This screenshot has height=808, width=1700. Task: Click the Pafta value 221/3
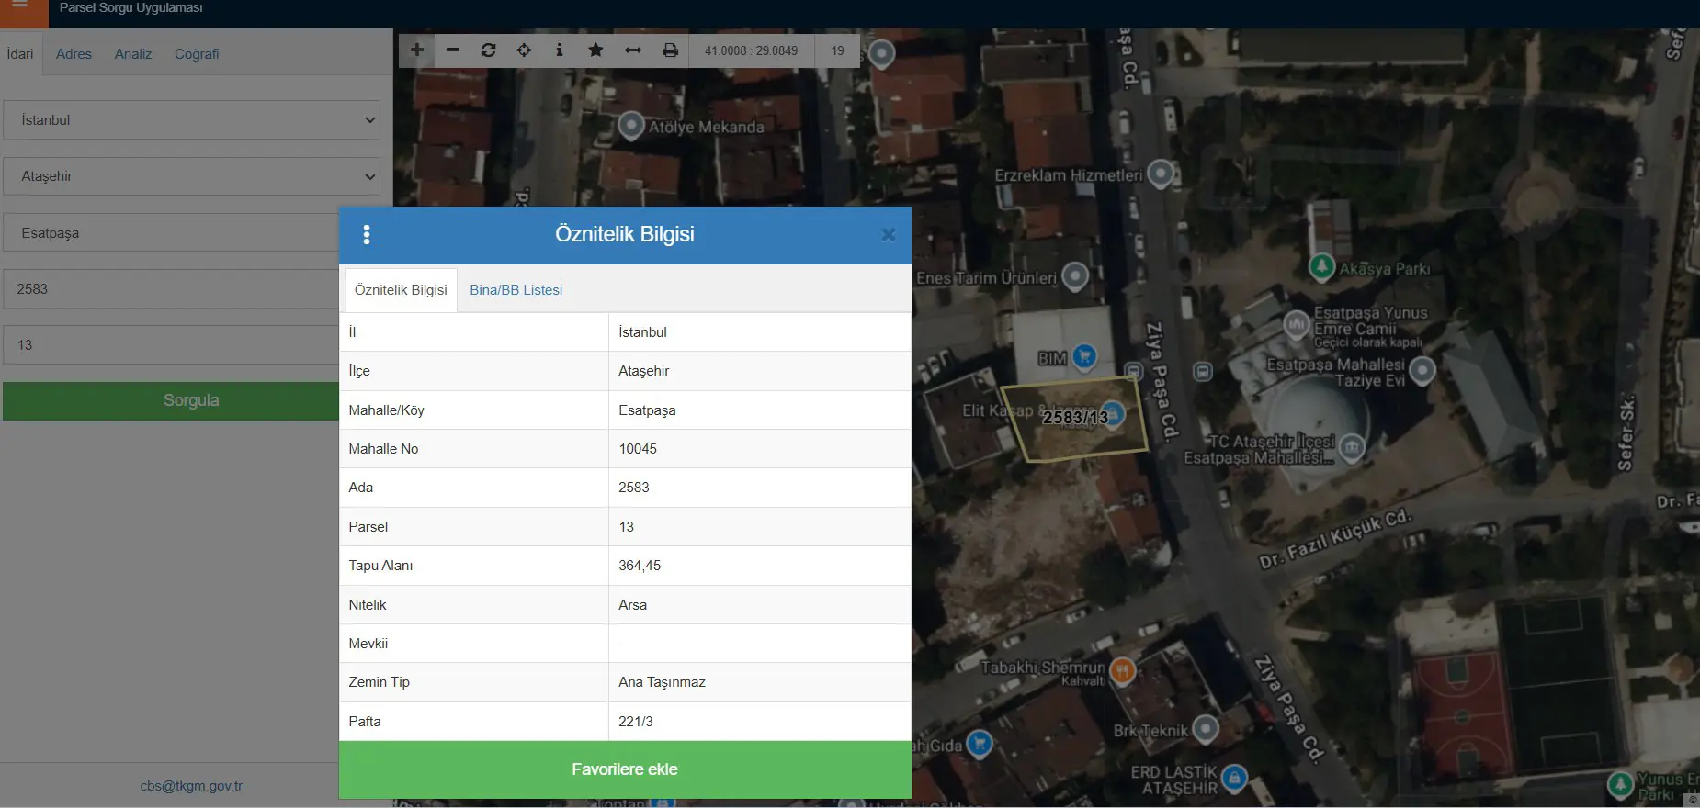[x=636, y=722]
